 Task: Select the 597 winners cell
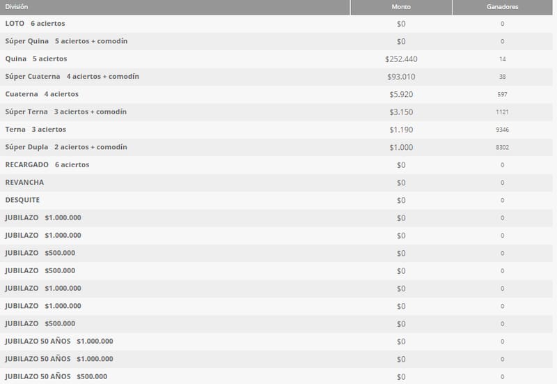tap(502, 94)
